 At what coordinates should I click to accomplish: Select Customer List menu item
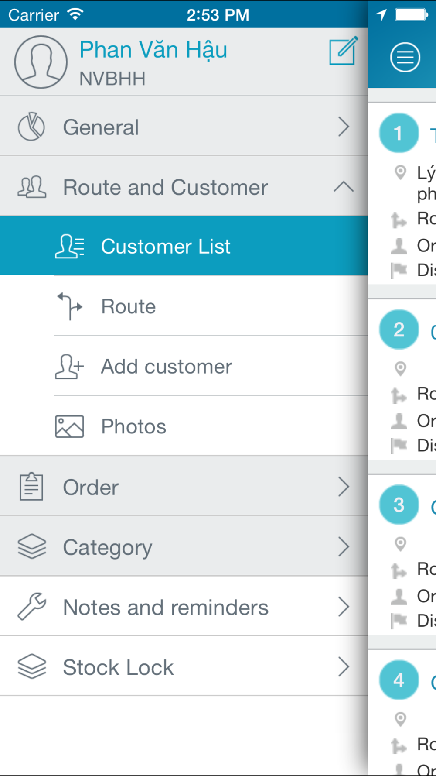184,246
